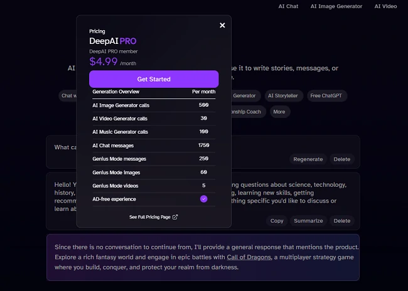Delete the 'What ca...' user message
The width and height of the screenshot is (408, 291).
point(342,159)
